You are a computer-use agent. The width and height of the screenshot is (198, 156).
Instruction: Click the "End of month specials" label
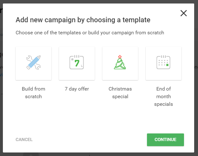pyautogui.click(x=164, y=97)
